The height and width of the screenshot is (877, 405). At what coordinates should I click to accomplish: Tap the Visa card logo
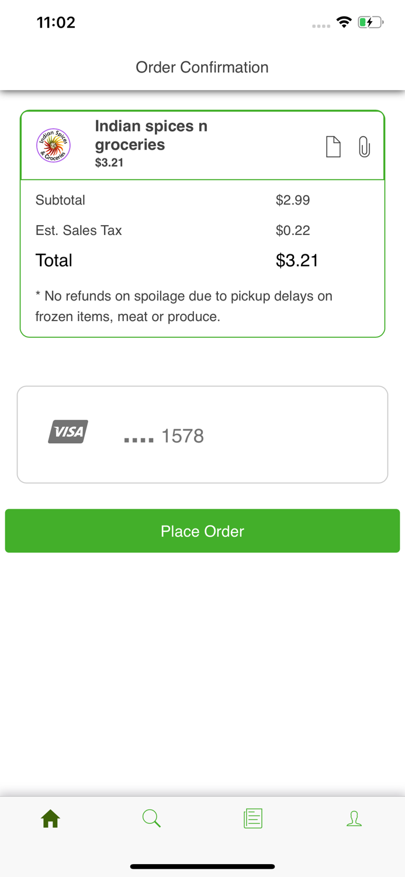pyautogui.click(x=68, y=432)
